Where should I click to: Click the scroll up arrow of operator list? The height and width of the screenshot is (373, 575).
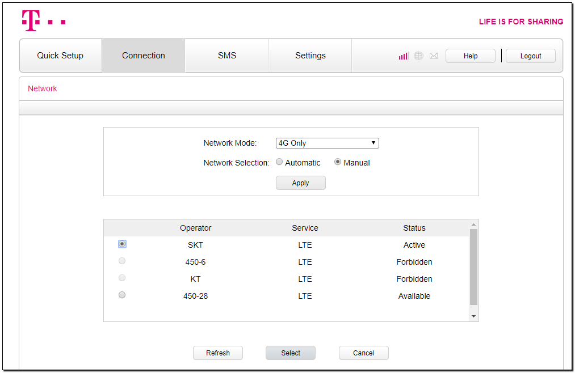point(474,224)
